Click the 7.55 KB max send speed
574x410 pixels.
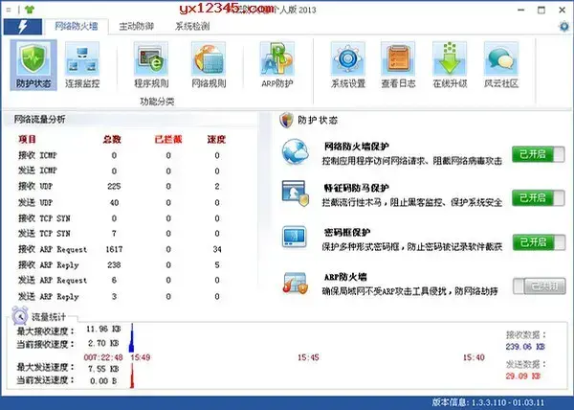pyautogui.click(x=103, y=369)
